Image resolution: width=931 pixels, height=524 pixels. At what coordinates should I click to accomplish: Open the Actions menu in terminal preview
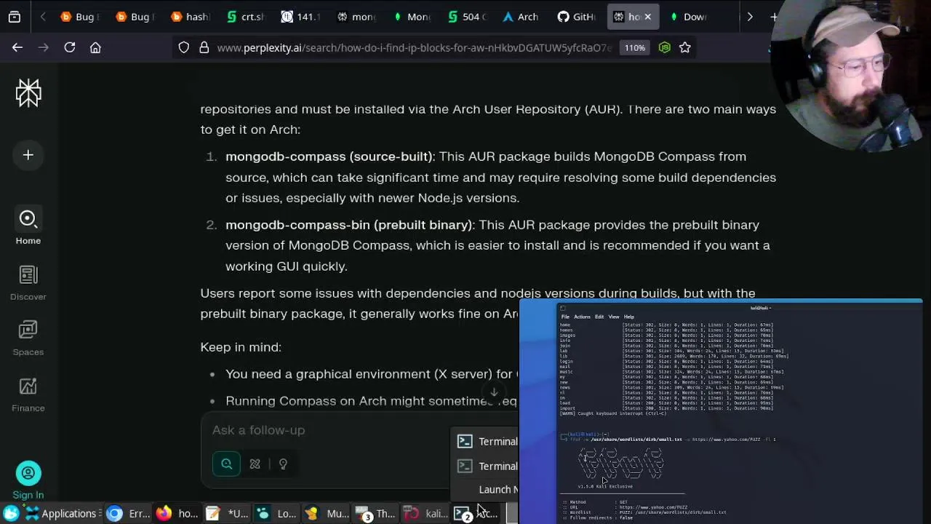click(x=582, y=317)
